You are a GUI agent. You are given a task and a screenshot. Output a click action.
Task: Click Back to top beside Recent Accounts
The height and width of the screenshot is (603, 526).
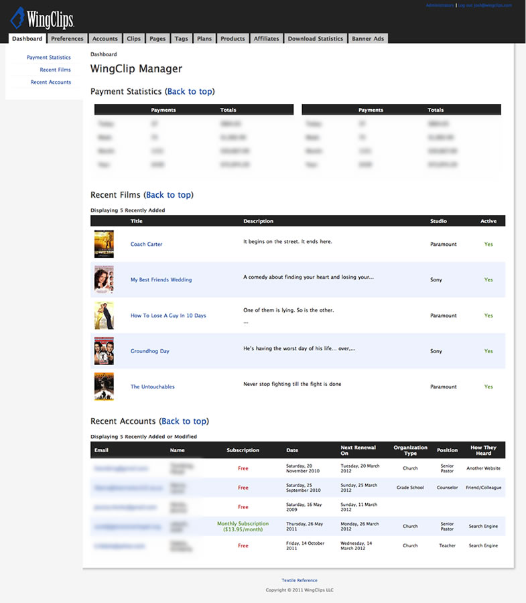[x=184, y=421]
